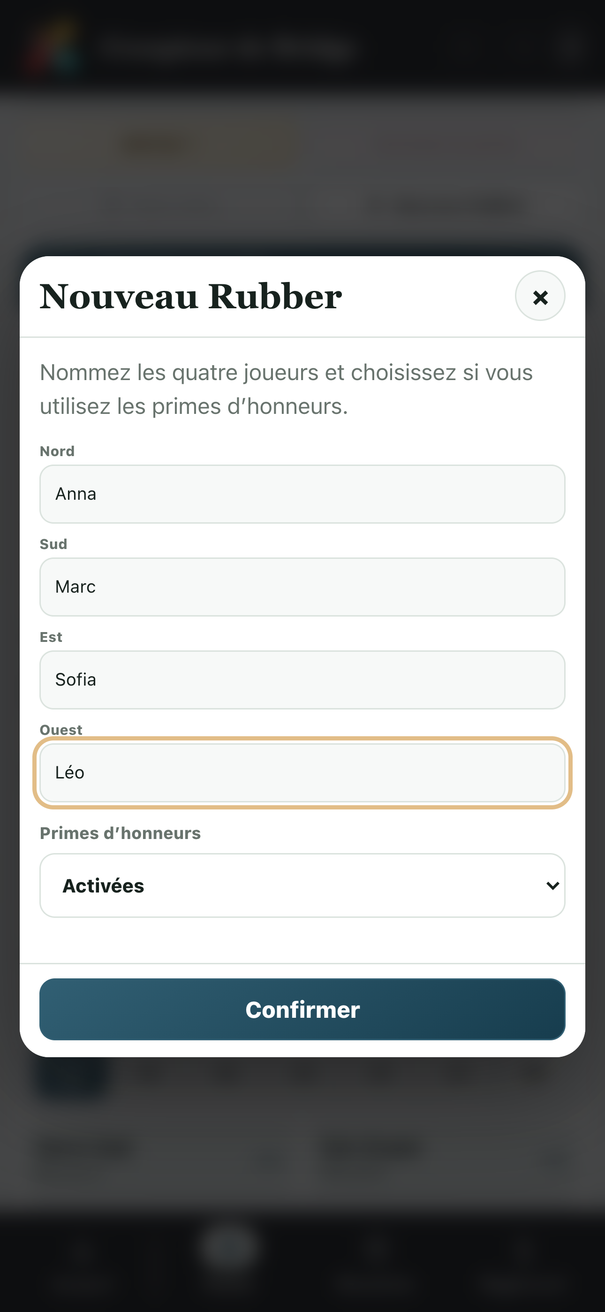The image size is (605, 1312).
Task: Focus the Est field containing Sofia
Action: click(x=302, y=680)
